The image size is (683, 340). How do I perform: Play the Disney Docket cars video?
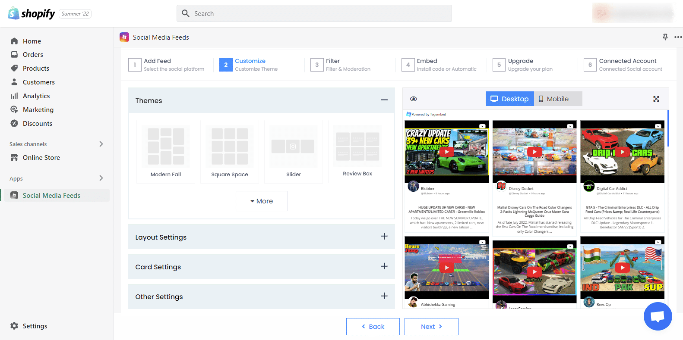click(x=534, y=152)
